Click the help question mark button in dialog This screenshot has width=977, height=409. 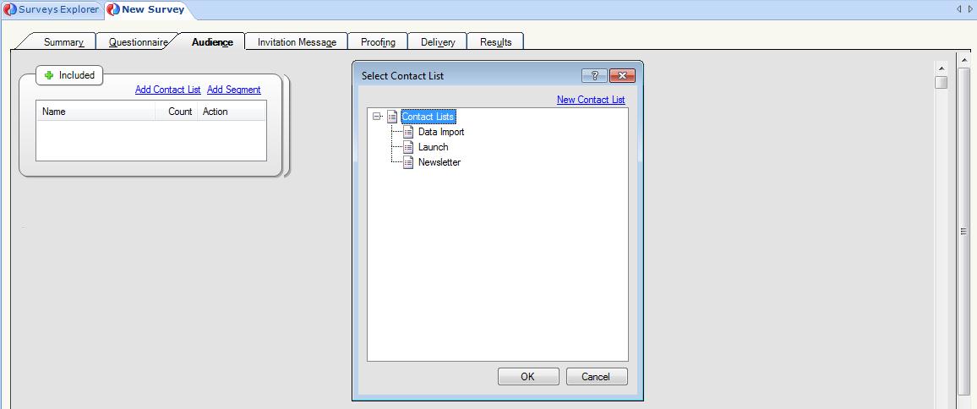(x=594, y=76)
